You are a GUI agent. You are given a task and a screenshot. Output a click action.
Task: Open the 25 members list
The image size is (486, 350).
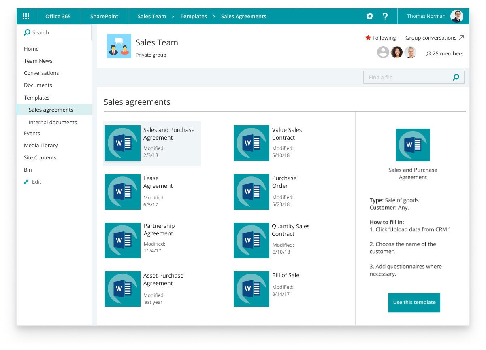point(444,53)
